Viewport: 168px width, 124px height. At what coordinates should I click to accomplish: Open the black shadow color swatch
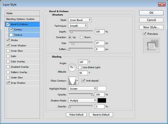point(102,100)
